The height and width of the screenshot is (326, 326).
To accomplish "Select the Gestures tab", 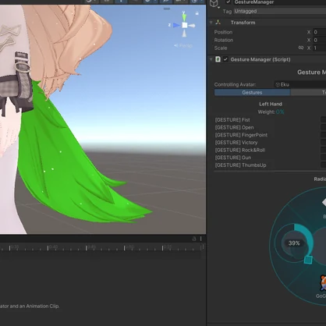I will pos(252,93).
